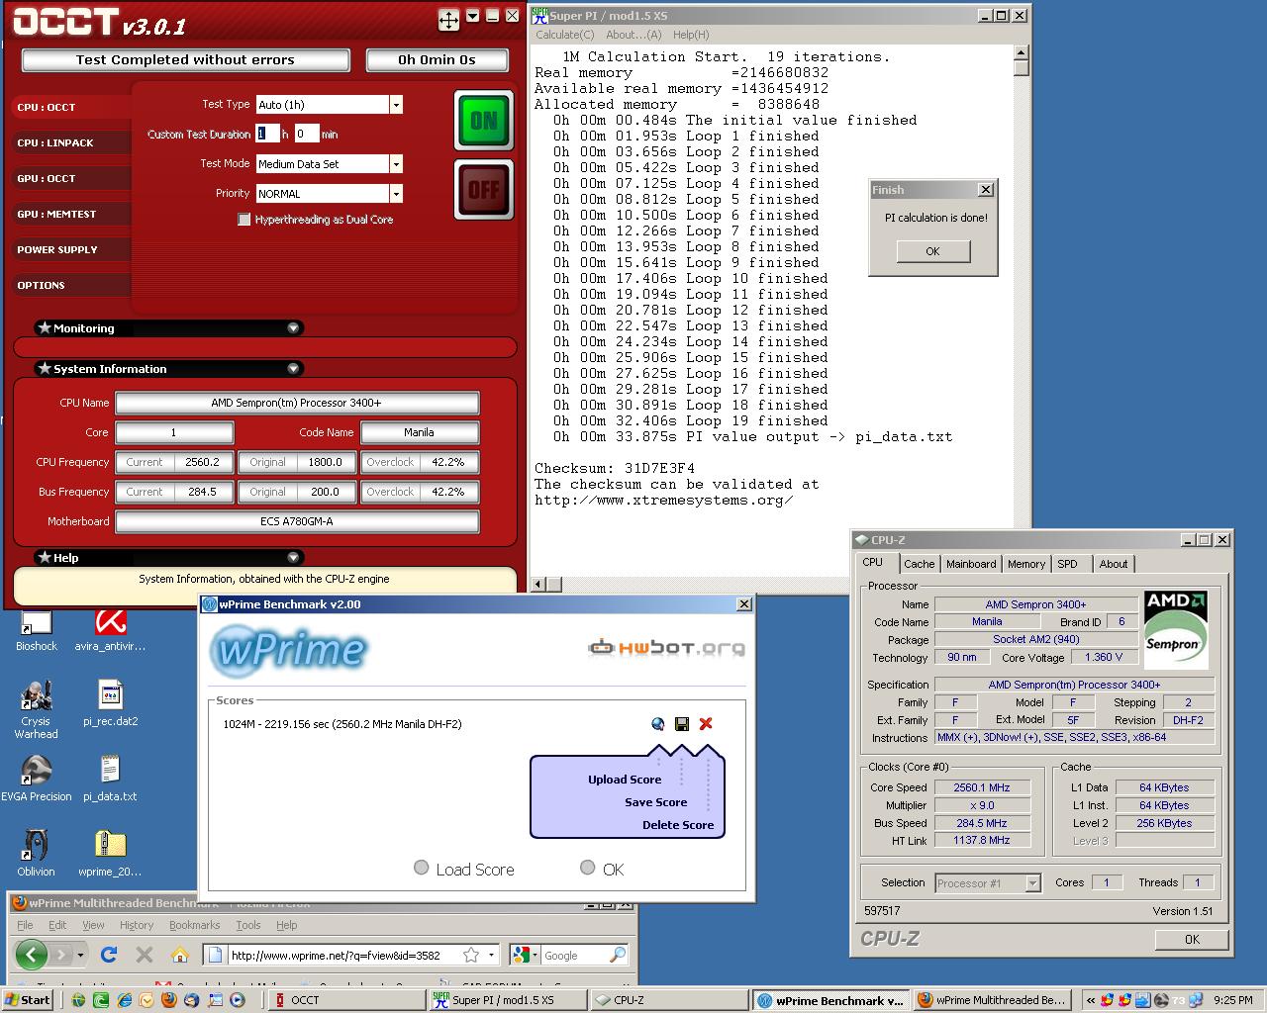Open Firefox URL history dropdown arrow
The width and height of the screenshot is (1267, 1013).
click(491, 956)
